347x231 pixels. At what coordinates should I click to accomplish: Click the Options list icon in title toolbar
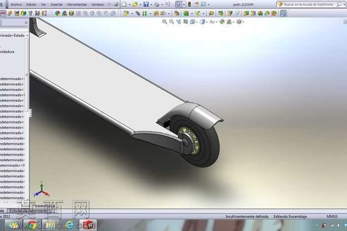coord(204,4)
